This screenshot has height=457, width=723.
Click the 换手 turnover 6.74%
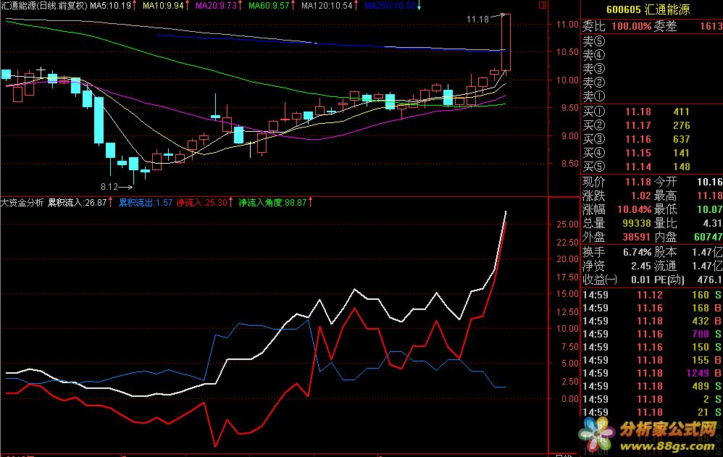638,252
